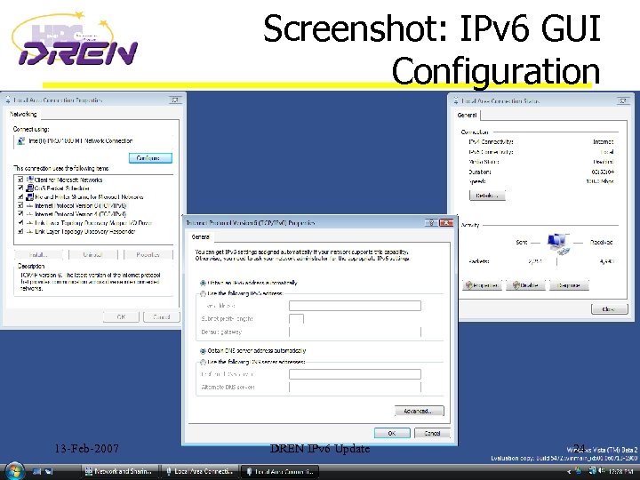640x480 pixels.
Task: Toggle the Internet Protocol Version 4 checkbox
Action: (20, 214)
